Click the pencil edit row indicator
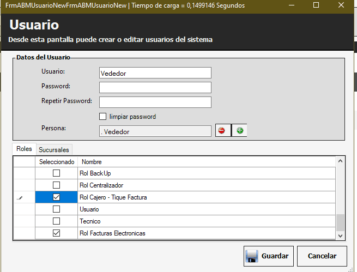Image resolution: width=357 pixels, height=272 pixels. (20, 197)
